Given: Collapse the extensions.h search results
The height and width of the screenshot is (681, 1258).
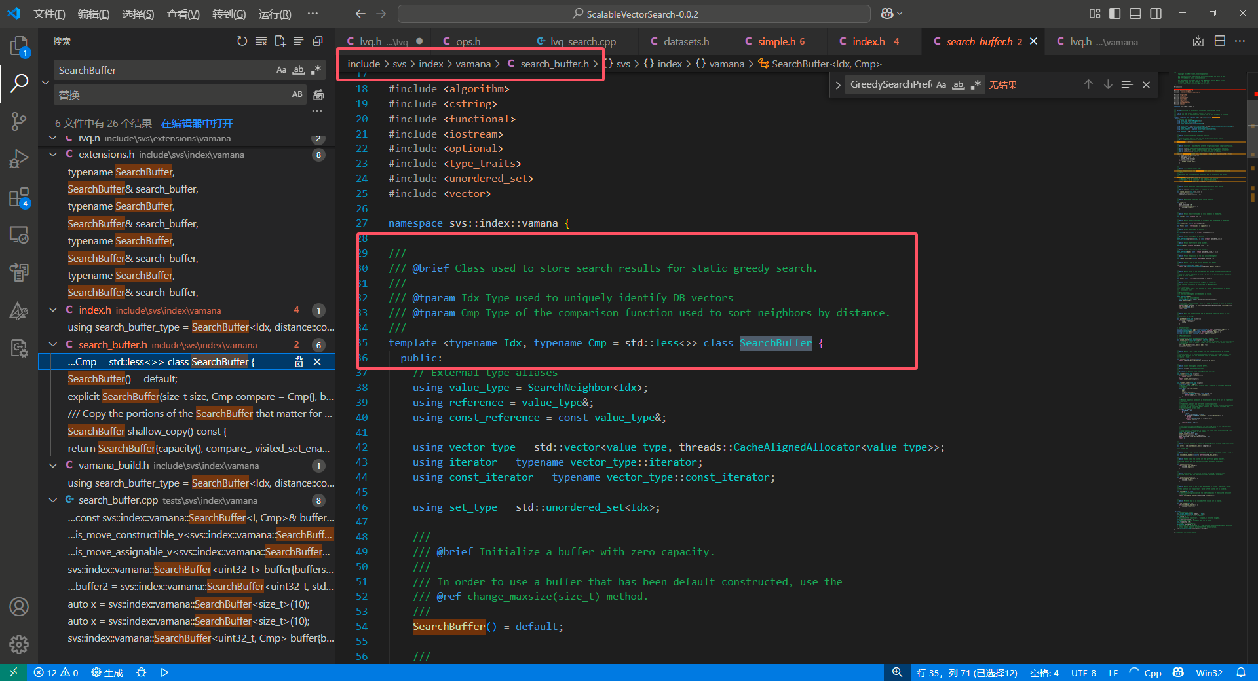Looking at the screenshot, I should (53, 155).
